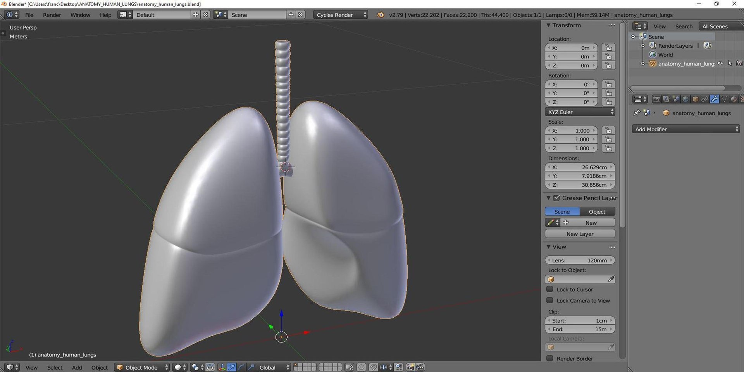744x372 pixels.
Task: Toggle the 3D manipulator widget
Action: [x=222, y=367]
